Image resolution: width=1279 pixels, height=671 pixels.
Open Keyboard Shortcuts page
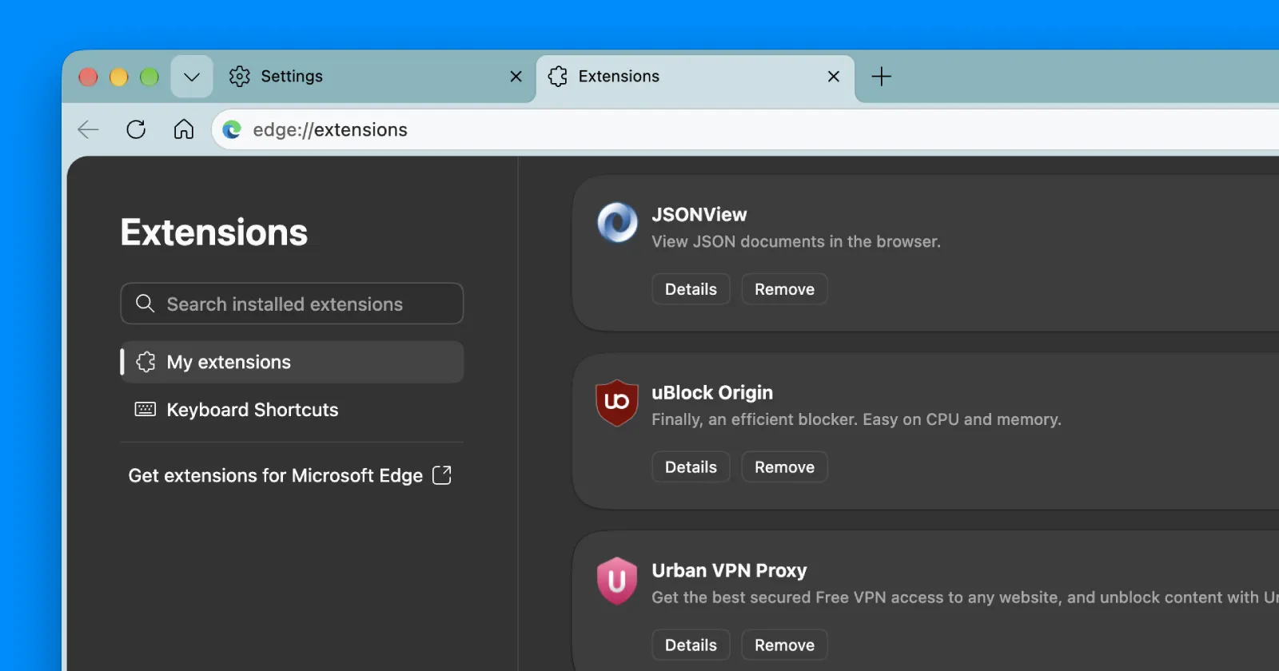[292, 410]
